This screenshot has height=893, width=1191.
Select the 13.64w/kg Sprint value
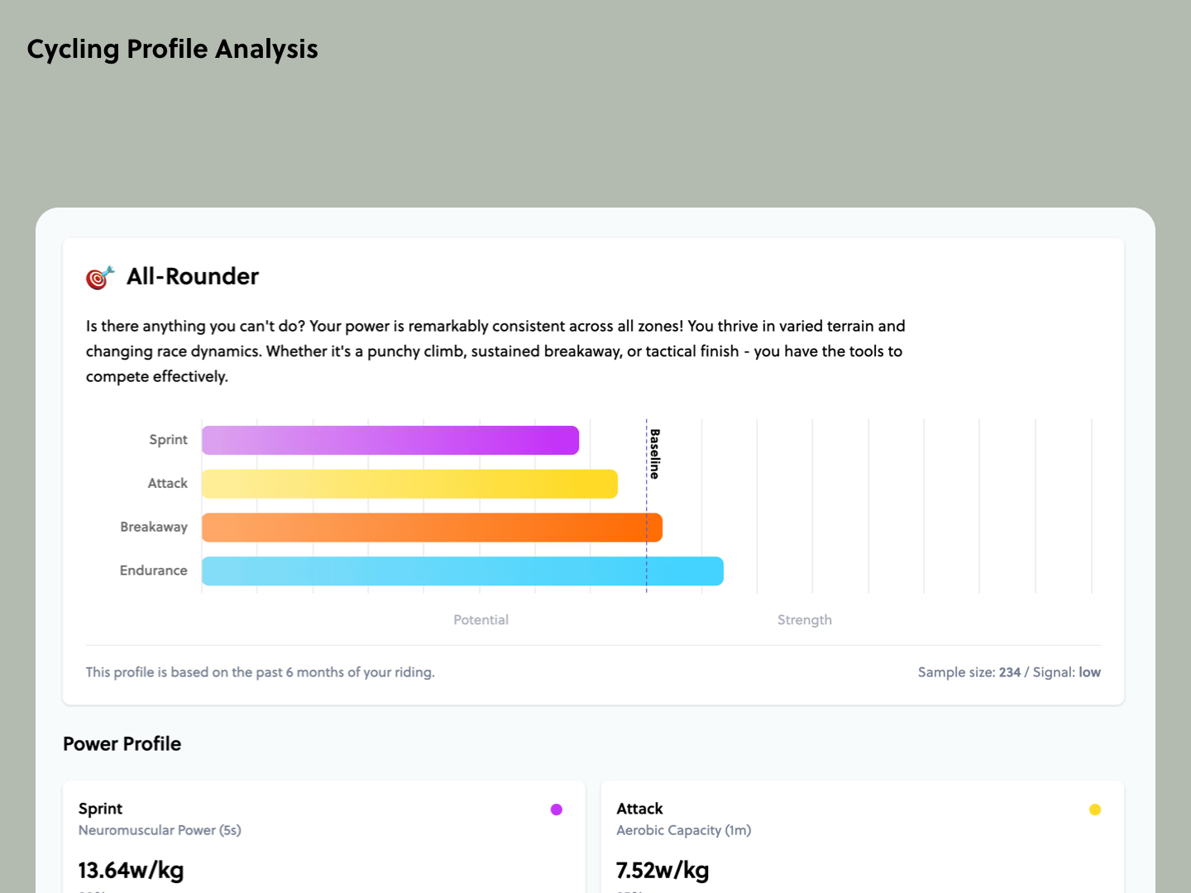131,870
